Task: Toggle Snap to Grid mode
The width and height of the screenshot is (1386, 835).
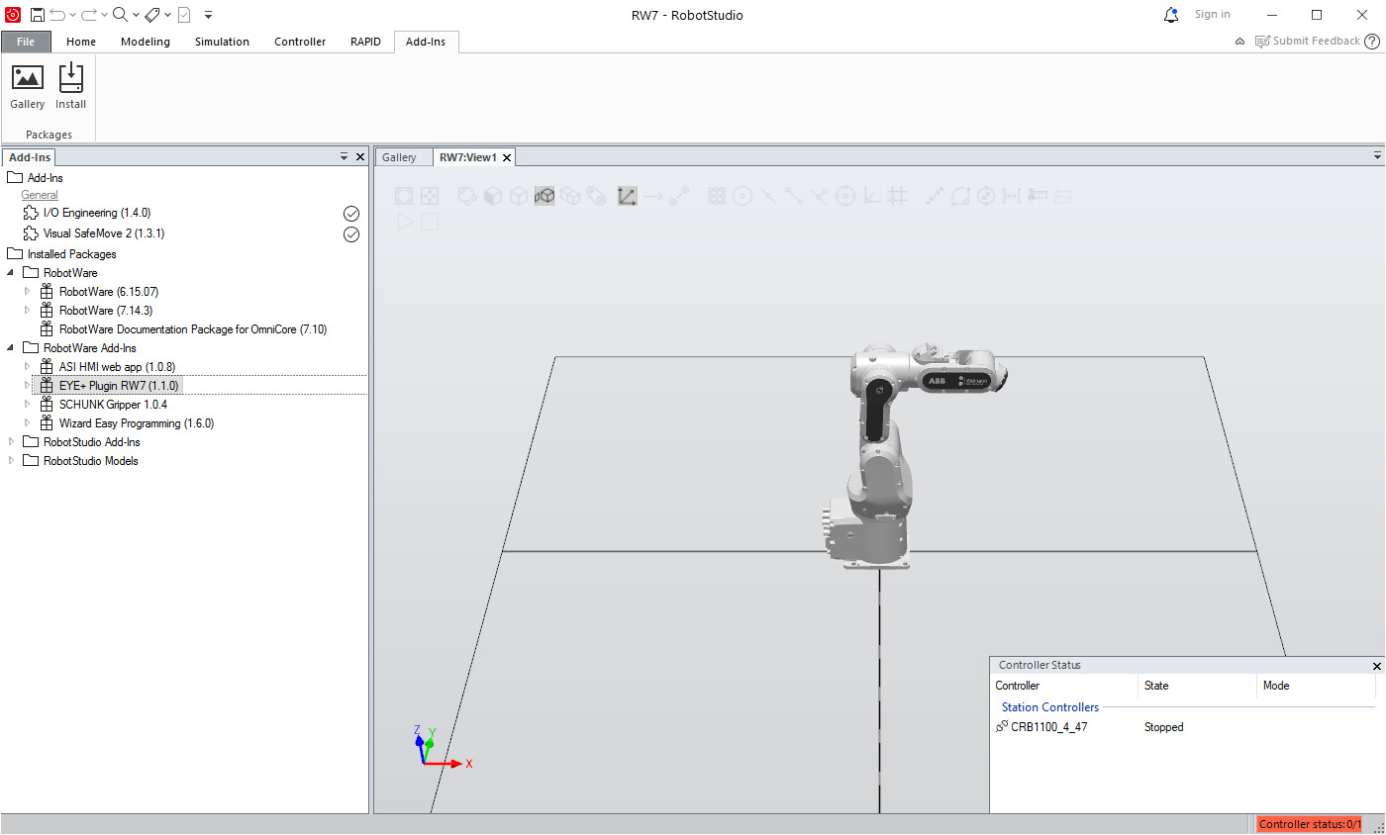Action: 897,196
